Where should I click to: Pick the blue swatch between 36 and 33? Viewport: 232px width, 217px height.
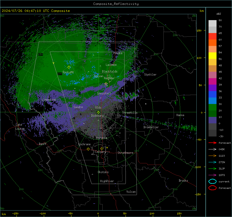point(212,94)
